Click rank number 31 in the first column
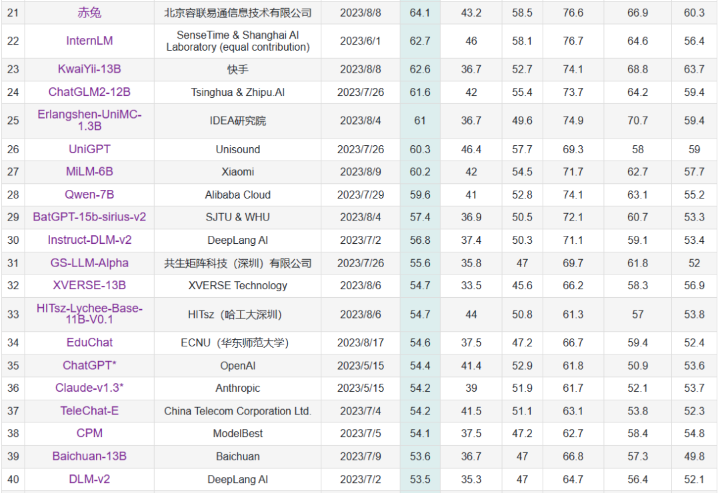The height and width of the screenshot is (493, 720). pyautogui.click(x=13, y=263)
